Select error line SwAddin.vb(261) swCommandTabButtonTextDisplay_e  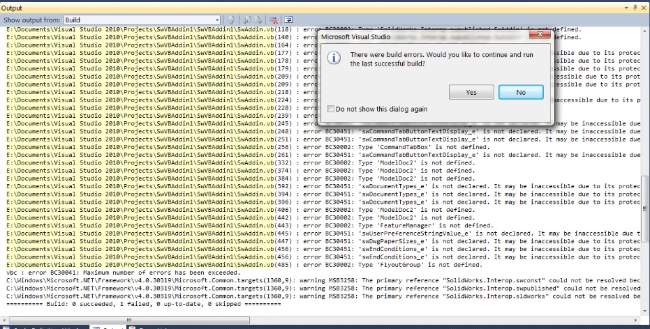[x=324, y=155]
